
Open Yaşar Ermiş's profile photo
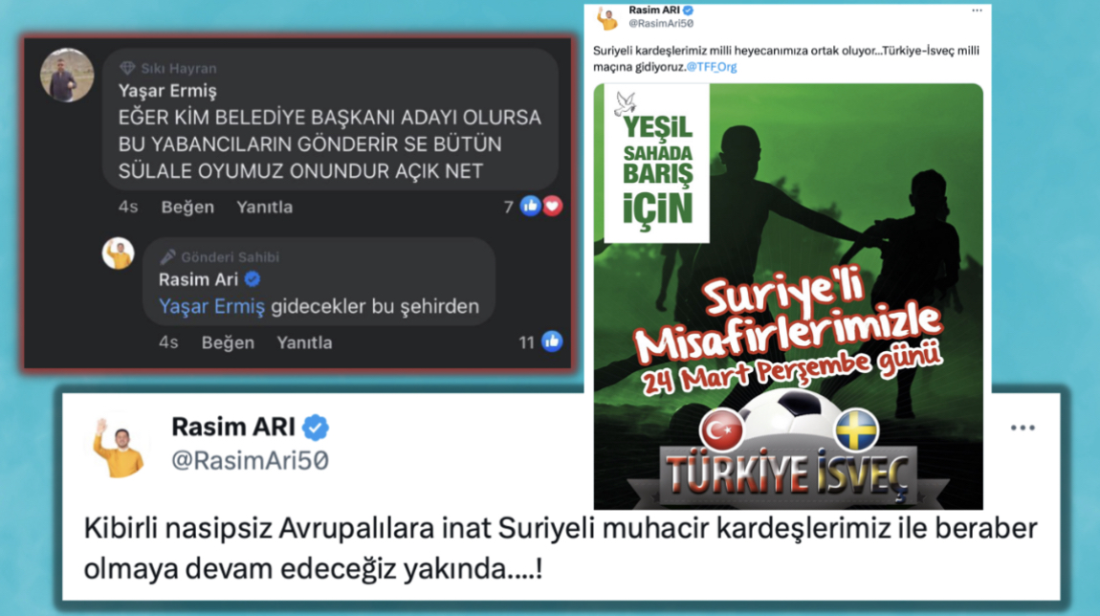click(67, 75)
